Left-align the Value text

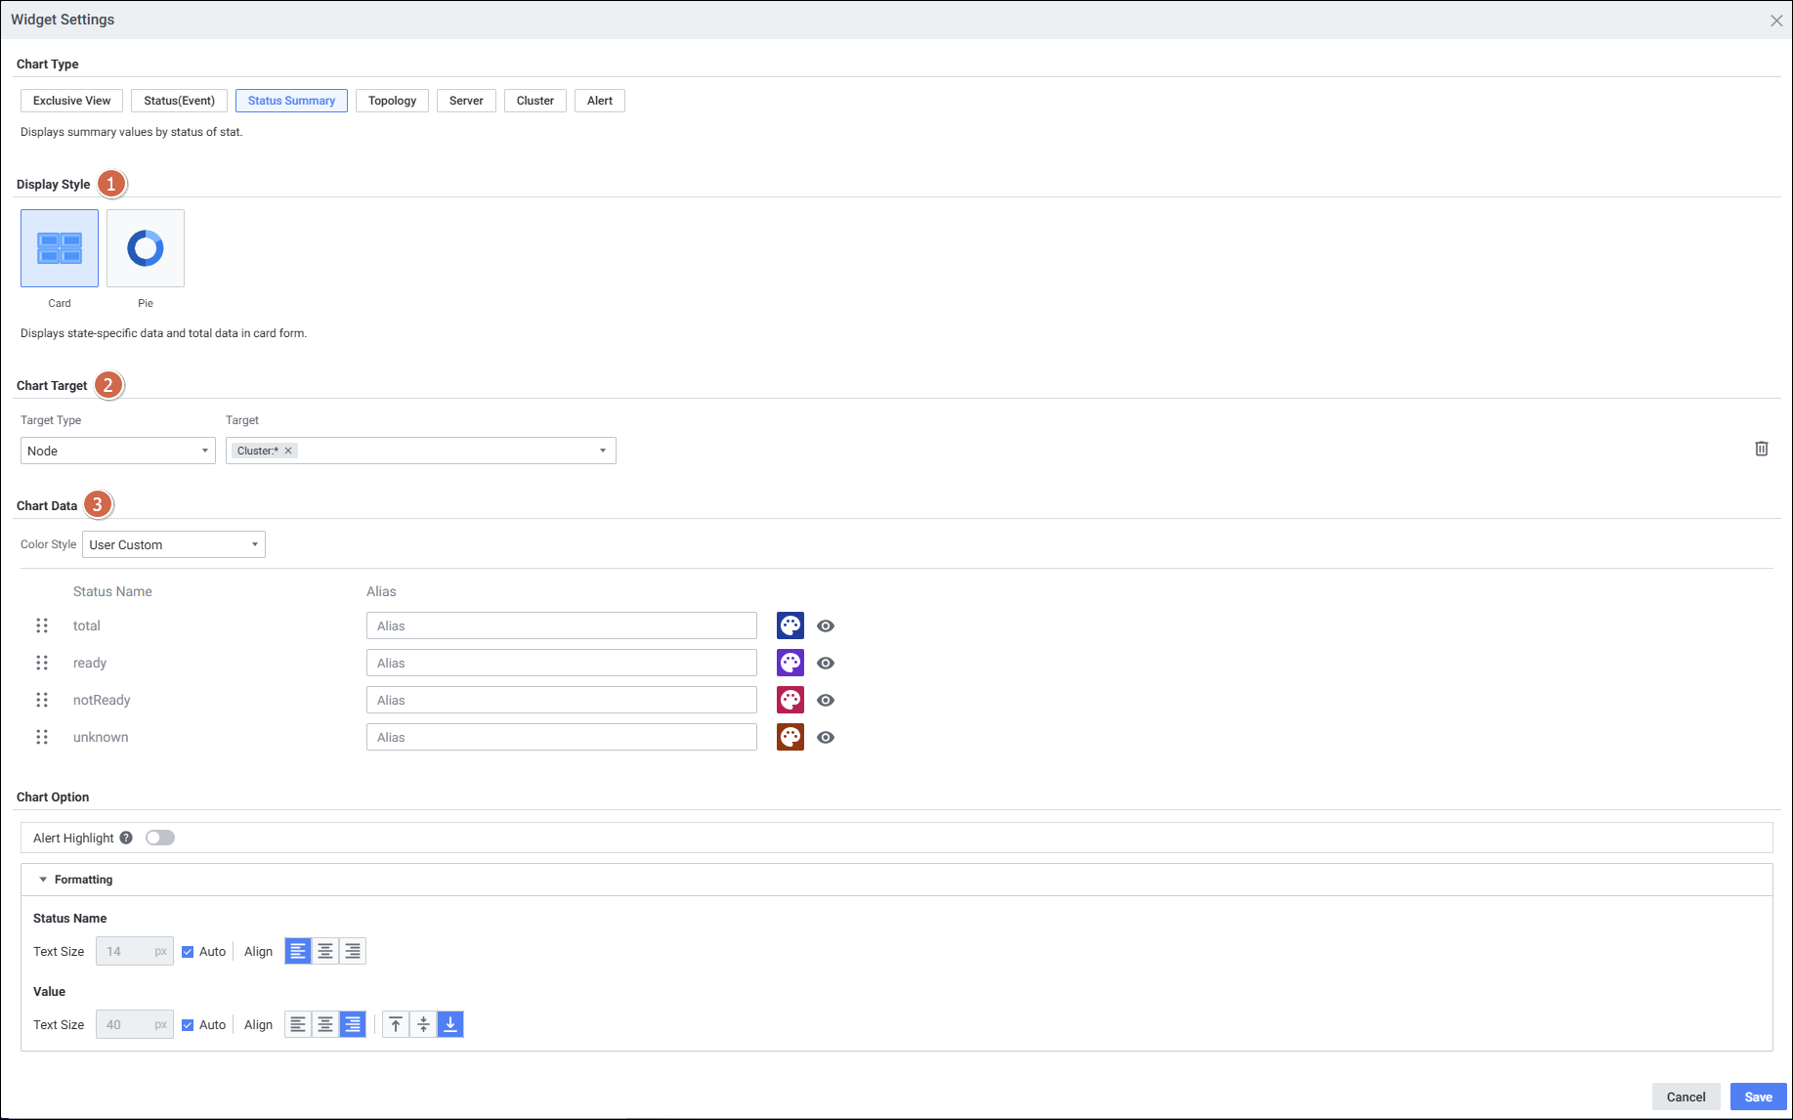298,1024
